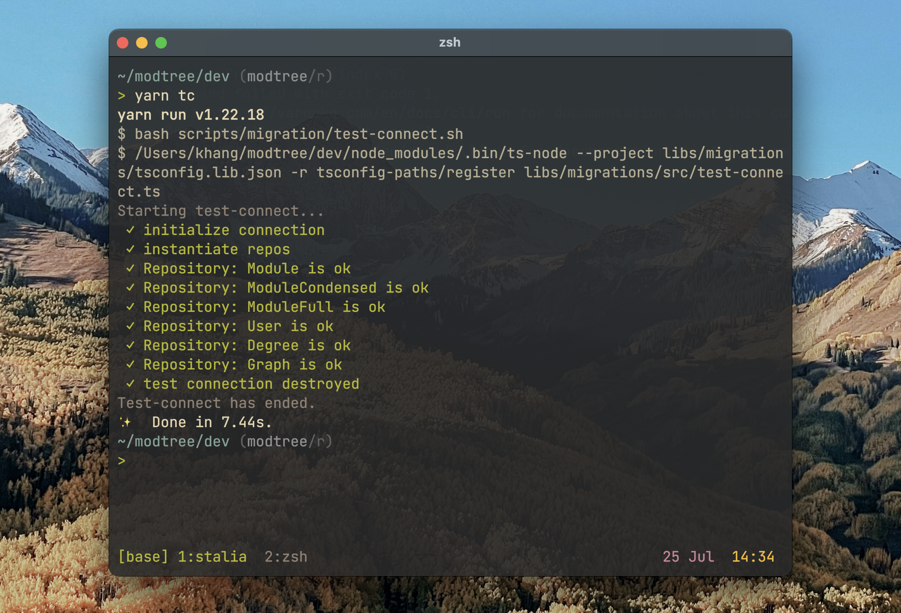Click checkmark beside 'initialize connection'
This screenshot has height=613, width=901.
[x=130, y=230]
